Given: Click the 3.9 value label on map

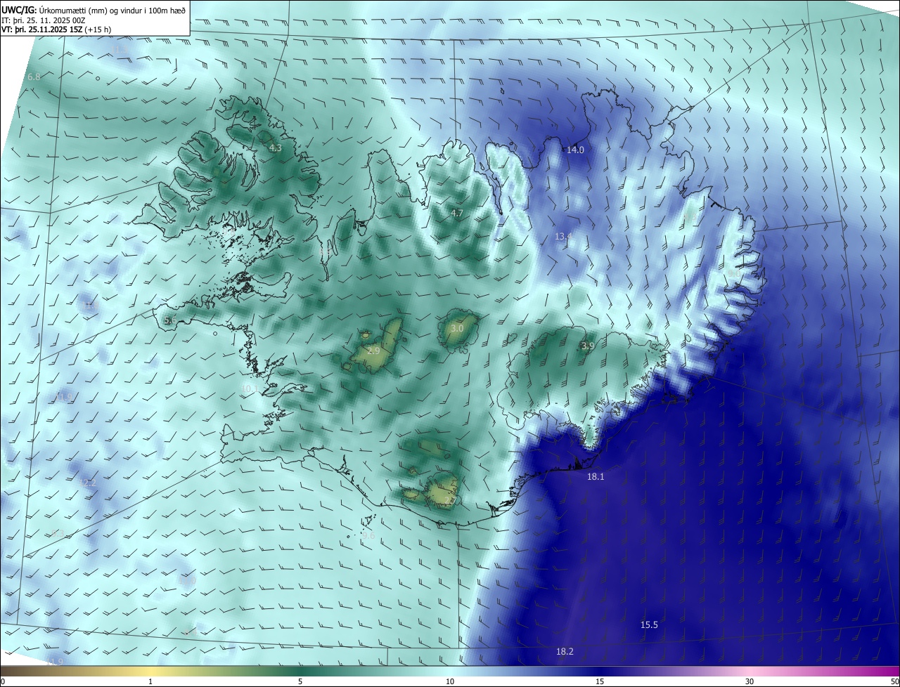Looking at the screenshot, I should point(588,346).
